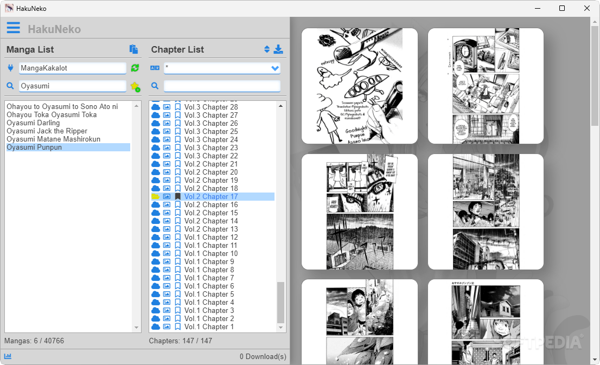Open Vol.2 Chapter 16

tap(211, 204)
